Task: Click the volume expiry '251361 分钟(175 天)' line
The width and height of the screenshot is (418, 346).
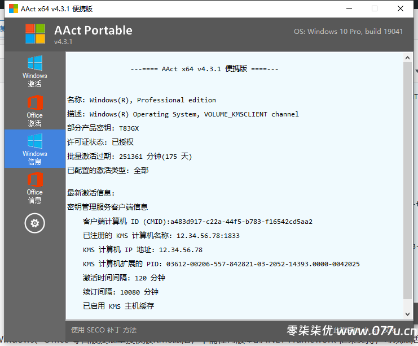Action: coord(129,156)
